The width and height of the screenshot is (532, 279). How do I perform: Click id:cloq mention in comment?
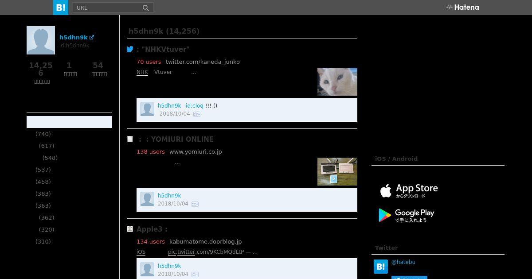[x=195, y=106]
